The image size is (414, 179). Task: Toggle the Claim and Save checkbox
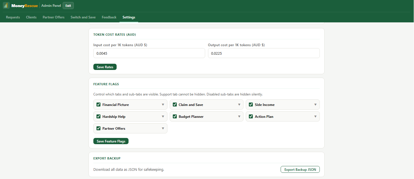tap(175, 105)
